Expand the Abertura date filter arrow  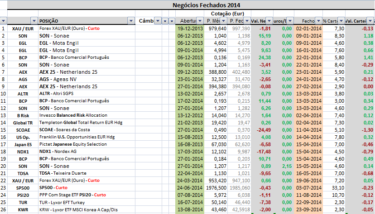coord(201,21)
